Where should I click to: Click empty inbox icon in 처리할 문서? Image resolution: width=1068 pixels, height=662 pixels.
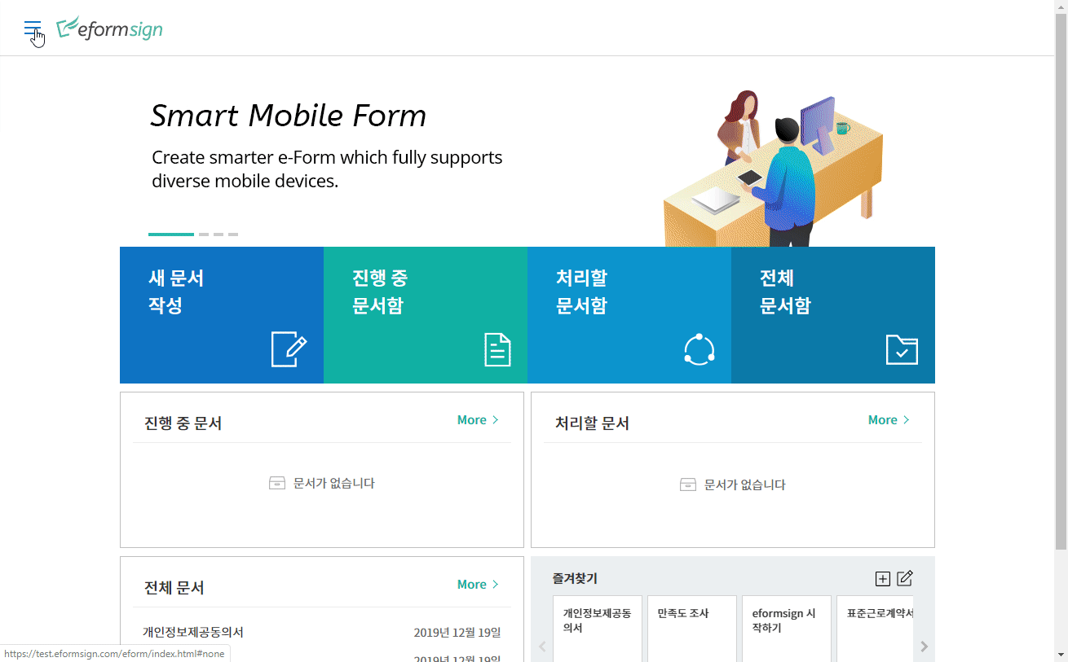coord(688,484)
